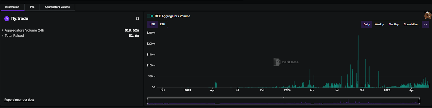Image resolution: width=432 pixels, height=108 pixels.
Task: Click the 2025 x-axis label
Action: click(x=387, y=90)
